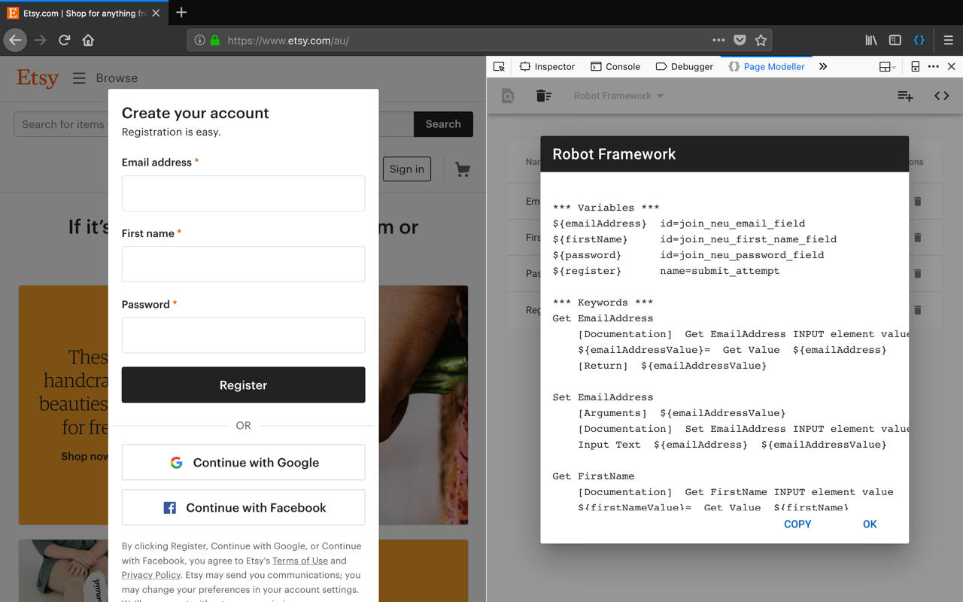Viewport: 963px width, 602px height.
Task: Click the black Search button
Action: point(443,124)
